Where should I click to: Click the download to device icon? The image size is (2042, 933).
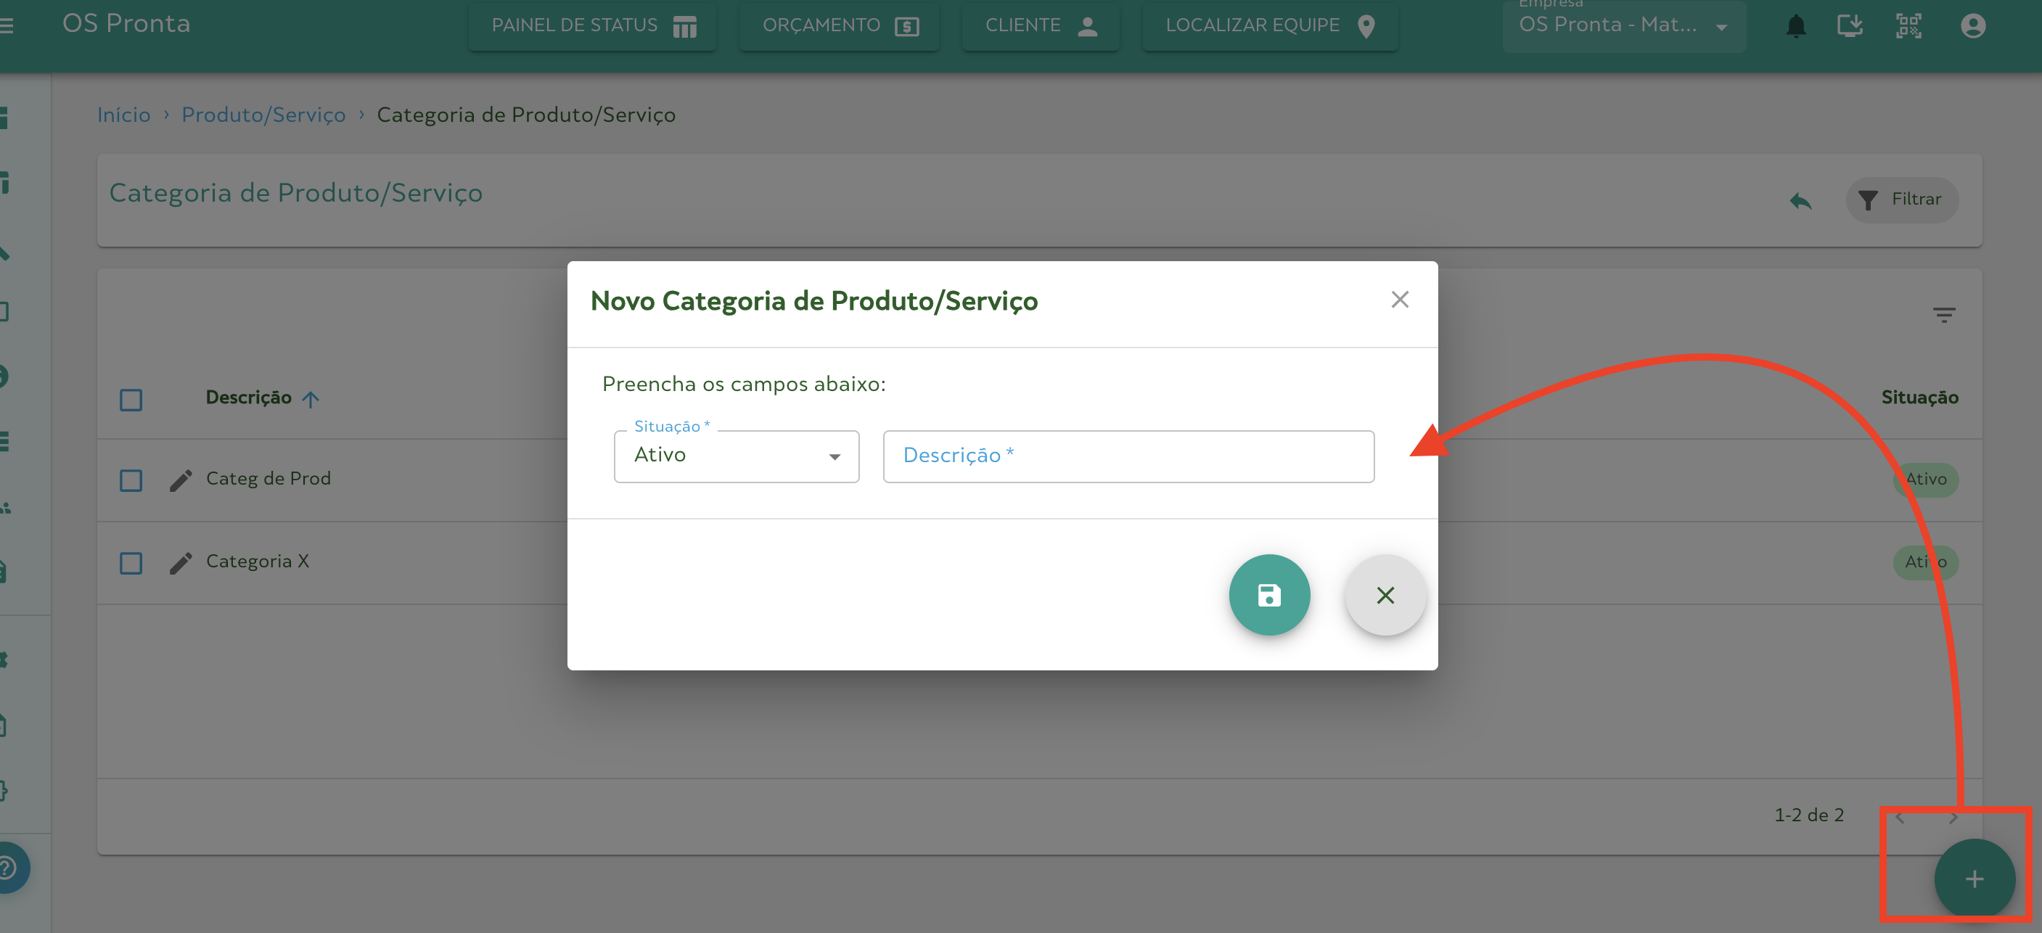(1850, 26)
